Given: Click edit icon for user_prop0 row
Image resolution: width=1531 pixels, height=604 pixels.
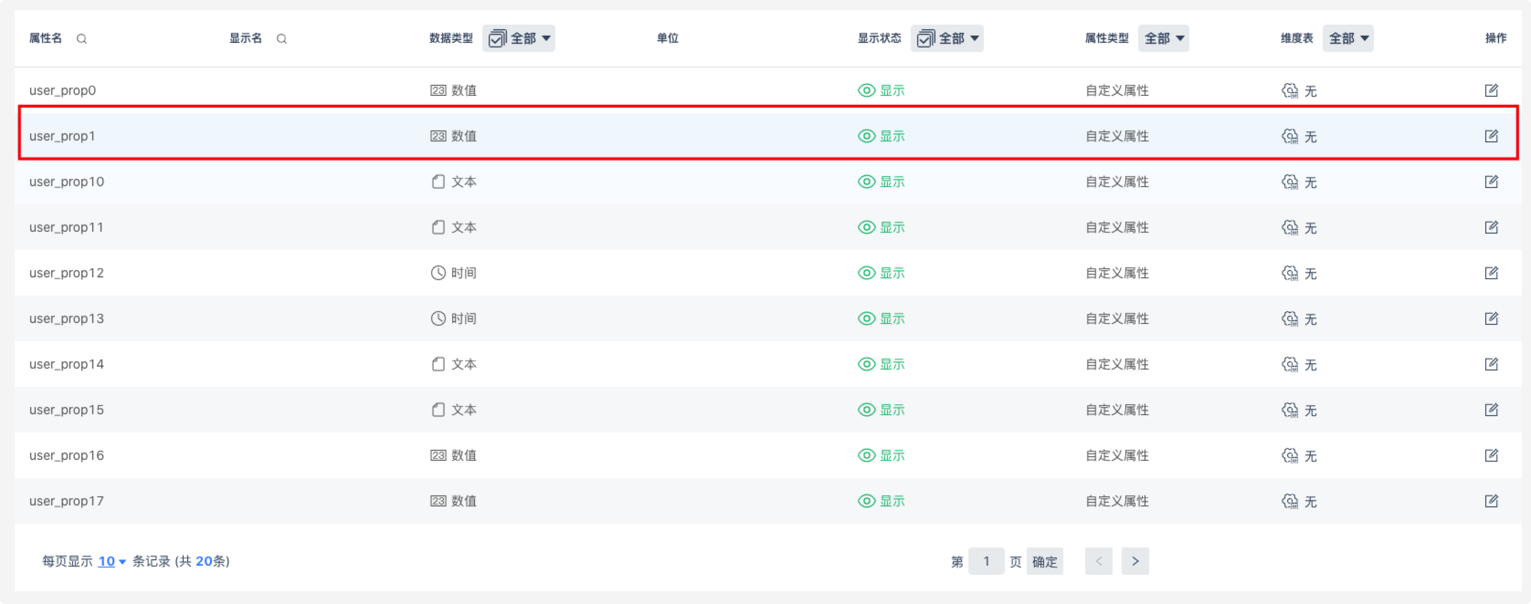Looking at the screenshot, I should [x=1491, y=90].
